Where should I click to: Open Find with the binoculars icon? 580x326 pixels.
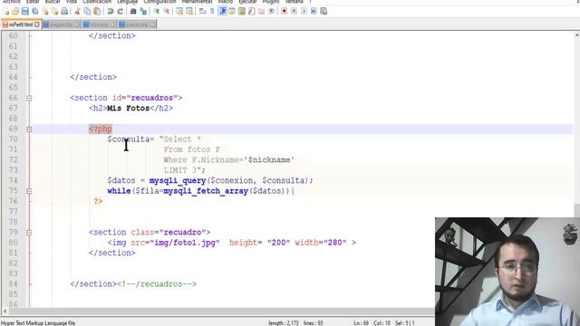tap(133, 11)
